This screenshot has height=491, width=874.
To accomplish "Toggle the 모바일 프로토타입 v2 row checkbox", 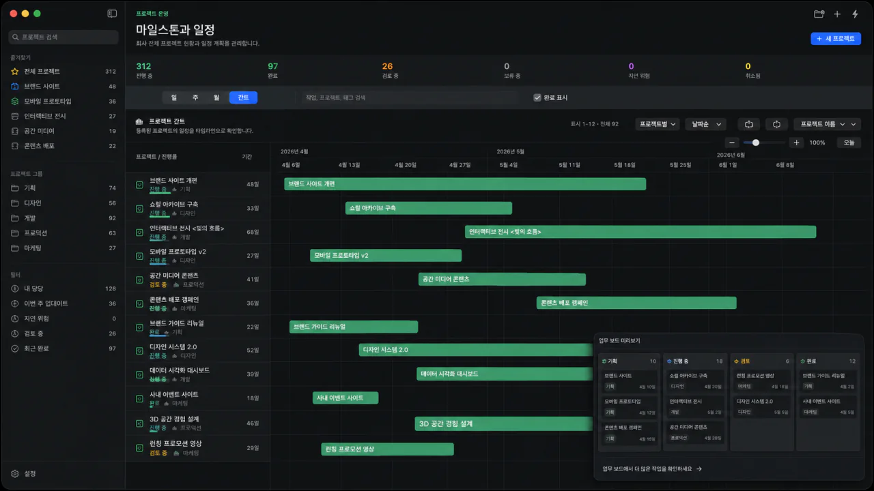I will tap(139, 256).
